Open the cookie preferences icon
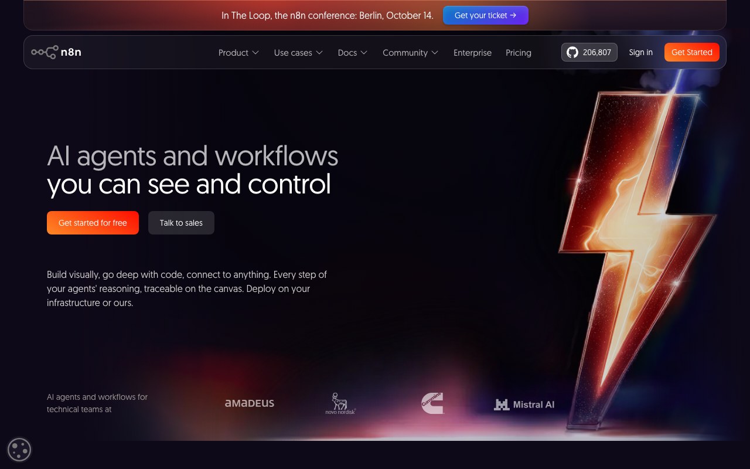The width and height of the screenshot is (750, 469). 19,450
